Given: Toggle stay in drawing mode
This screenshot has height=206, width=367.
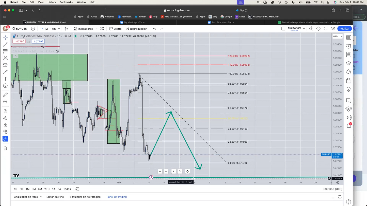Looking at the screenshot, I should point(5,118).
